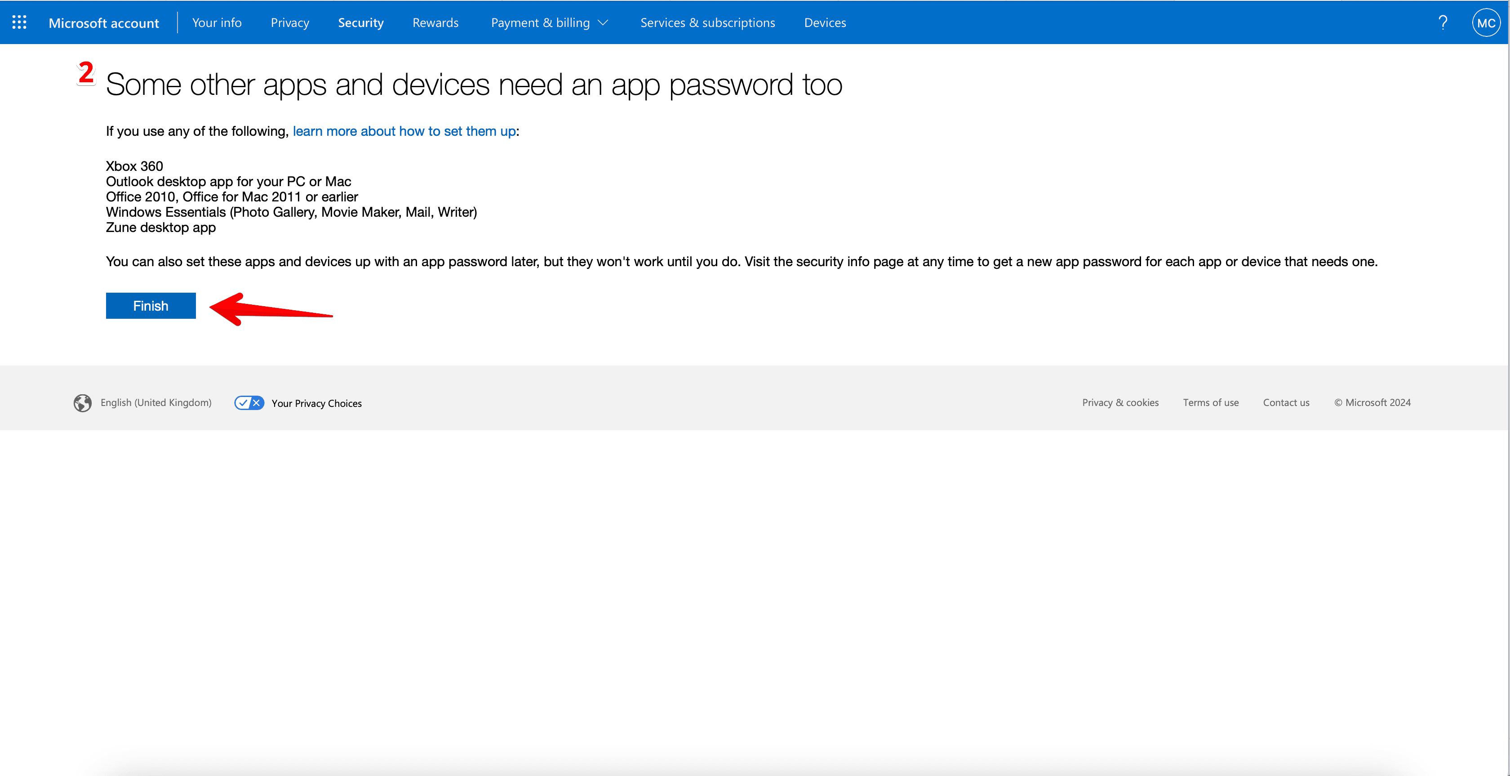Open Privacy & cookies in the footer

tap(1120, 402)
